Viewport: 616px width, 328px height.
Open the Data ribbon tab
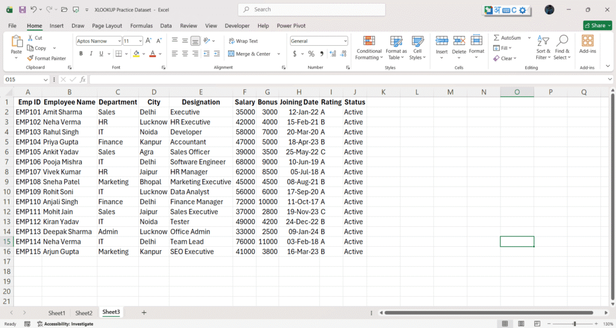point(166,25)
